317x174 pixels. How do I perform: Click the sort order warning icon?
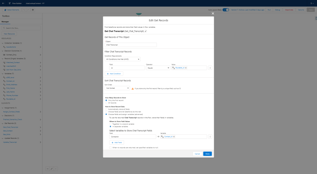tap(133, 88)
